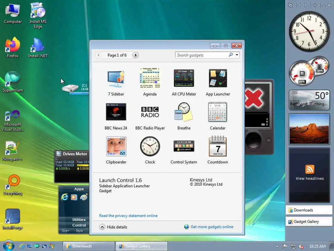Screen dimensions: 334x251
Task: Select the Clock gadget in the gallery
Action: click(x=150, y=146)
